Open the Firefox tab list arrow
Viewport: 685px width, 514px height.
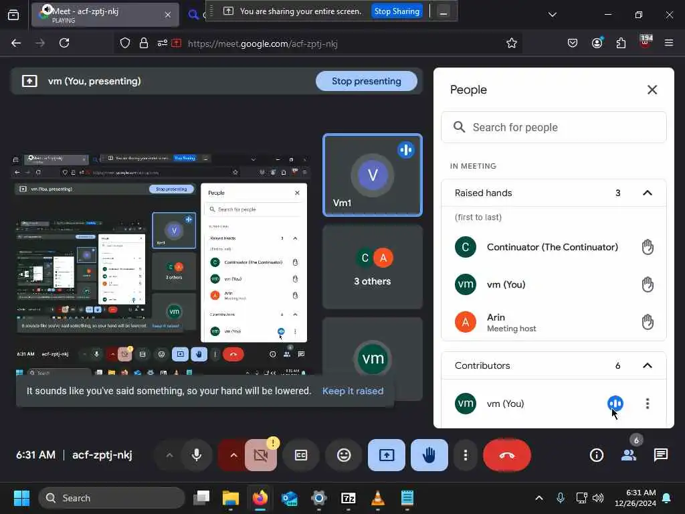pyautogui.click(x=552, y=15)
